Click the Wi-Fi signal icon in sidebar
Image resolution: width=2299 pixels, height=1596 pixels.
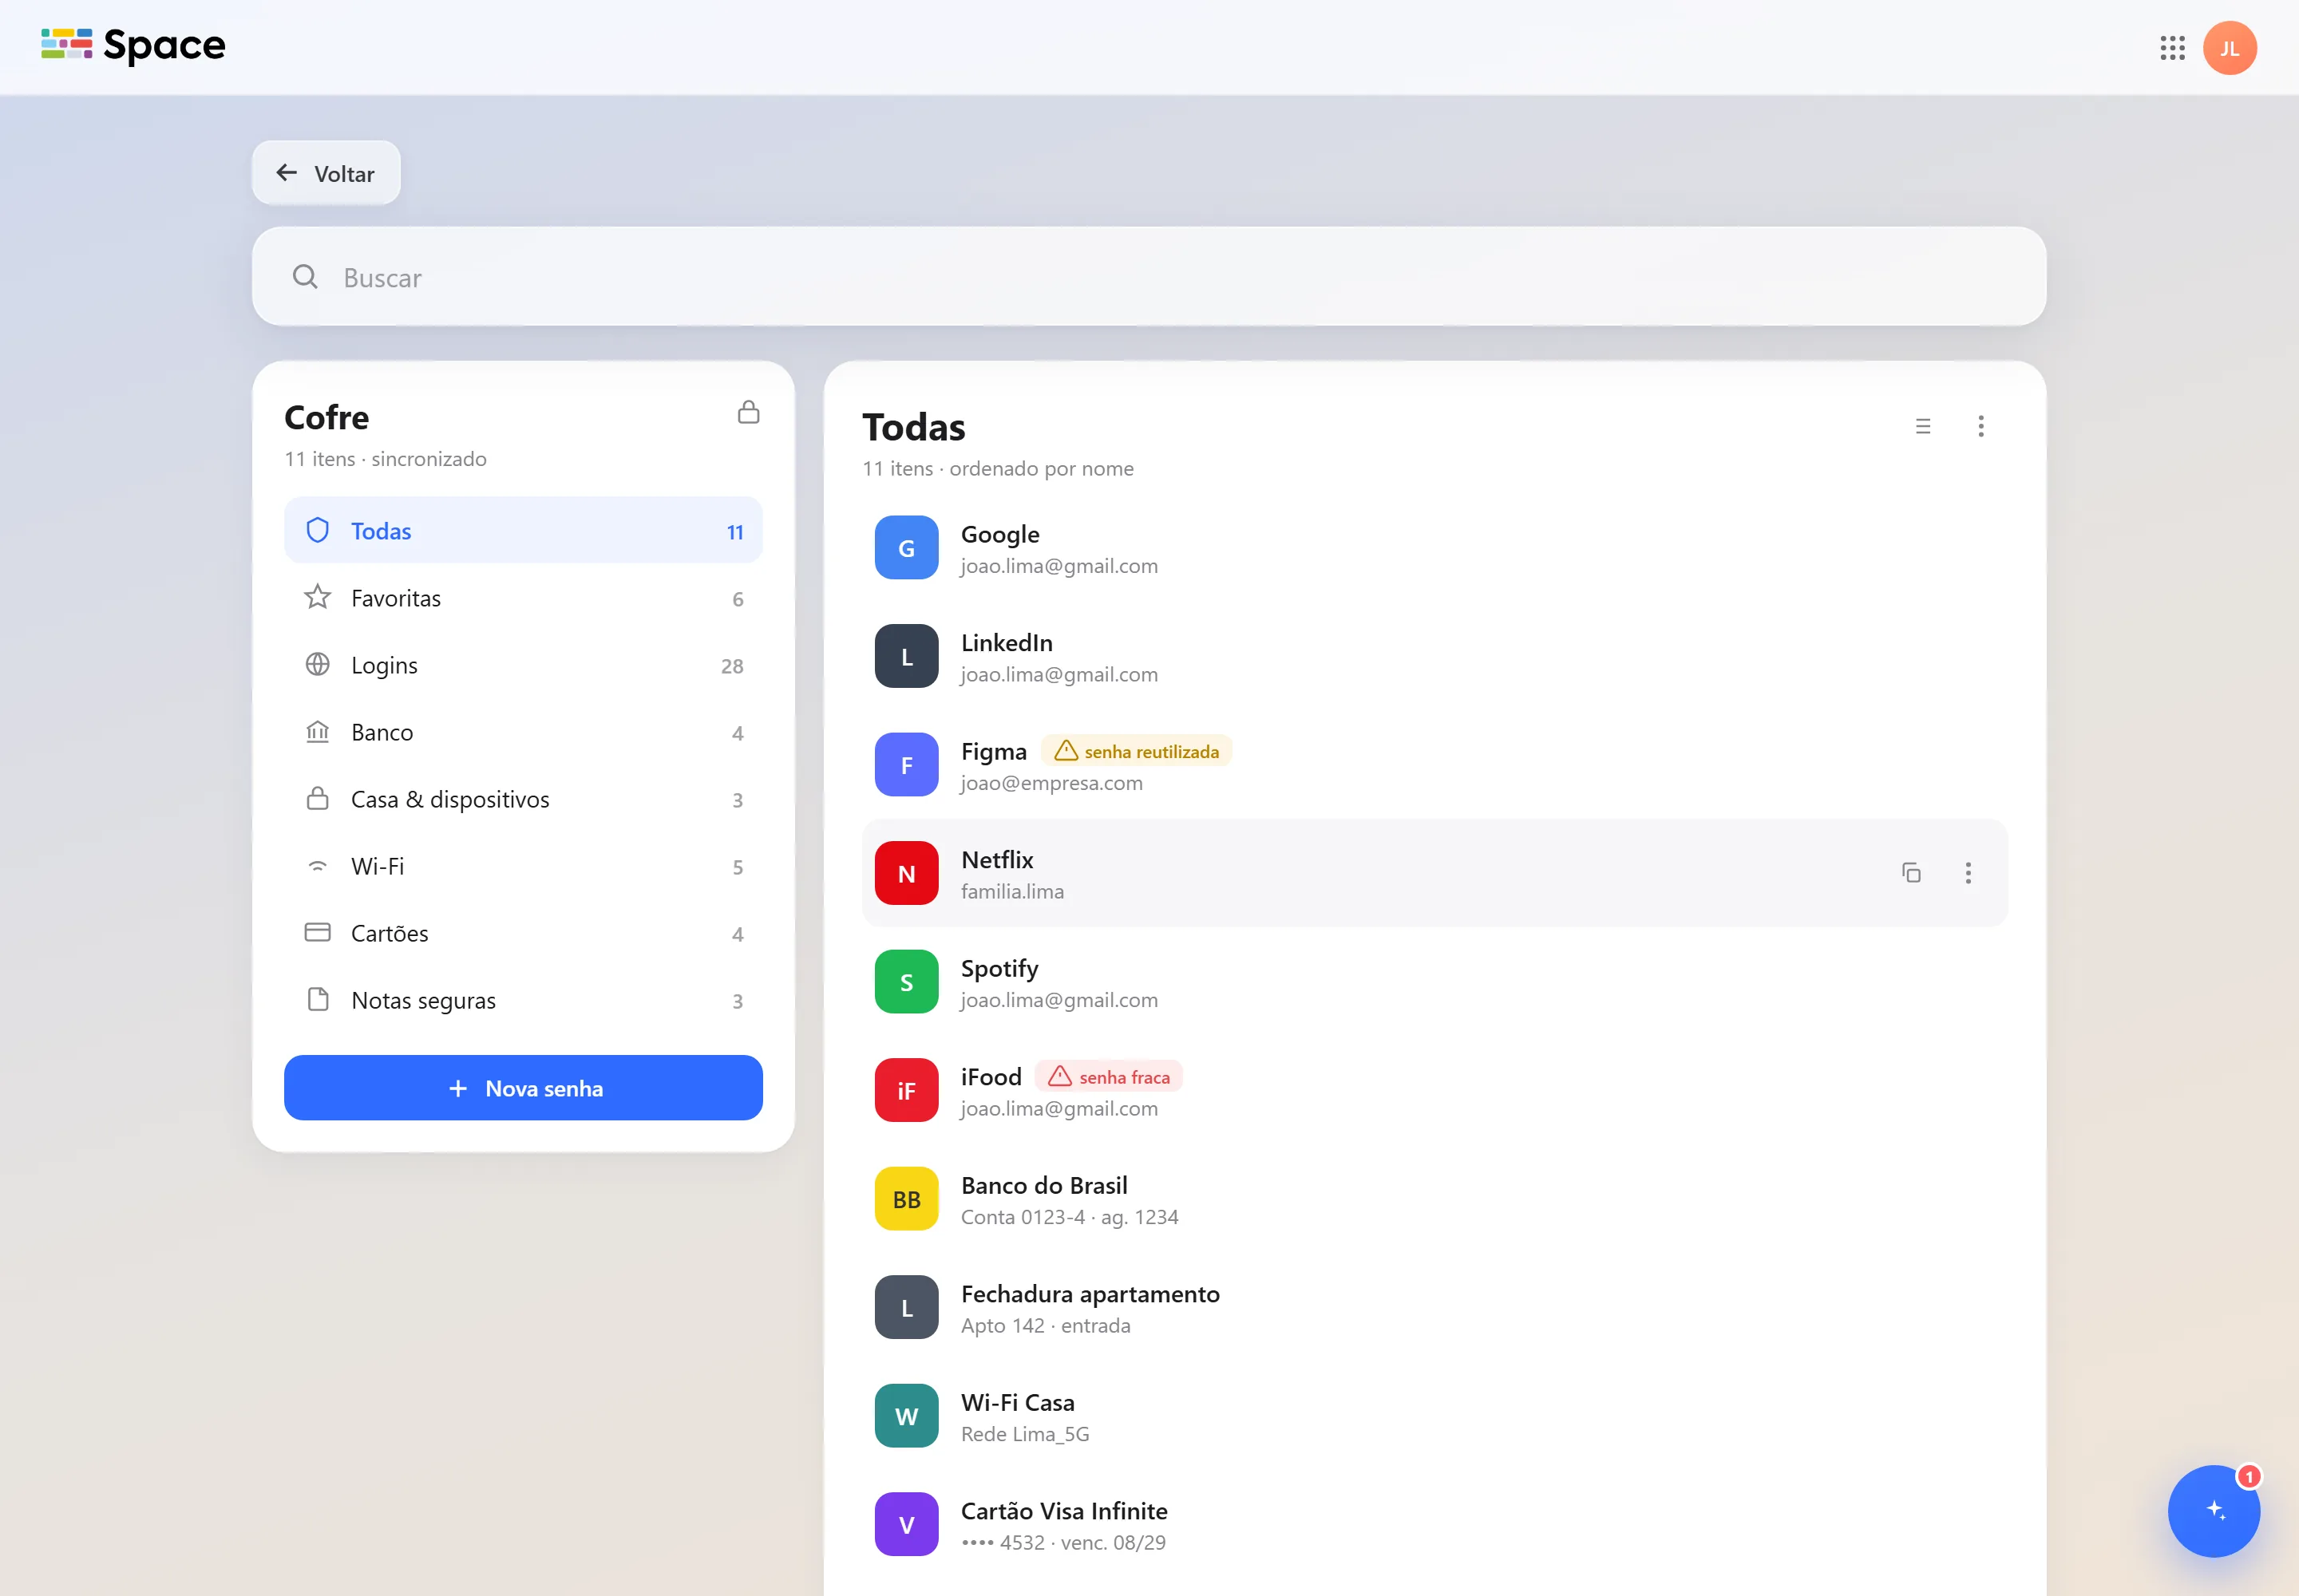(317, 866)
